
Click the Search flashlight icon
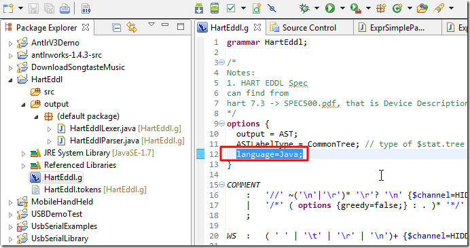point(439,8)
